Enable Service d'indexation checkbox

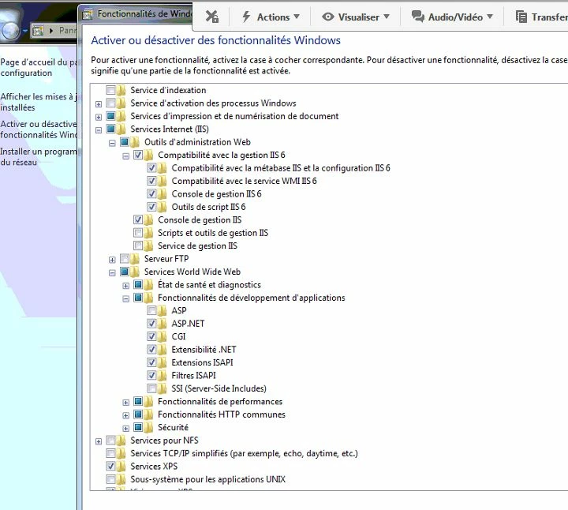point(110,90)
